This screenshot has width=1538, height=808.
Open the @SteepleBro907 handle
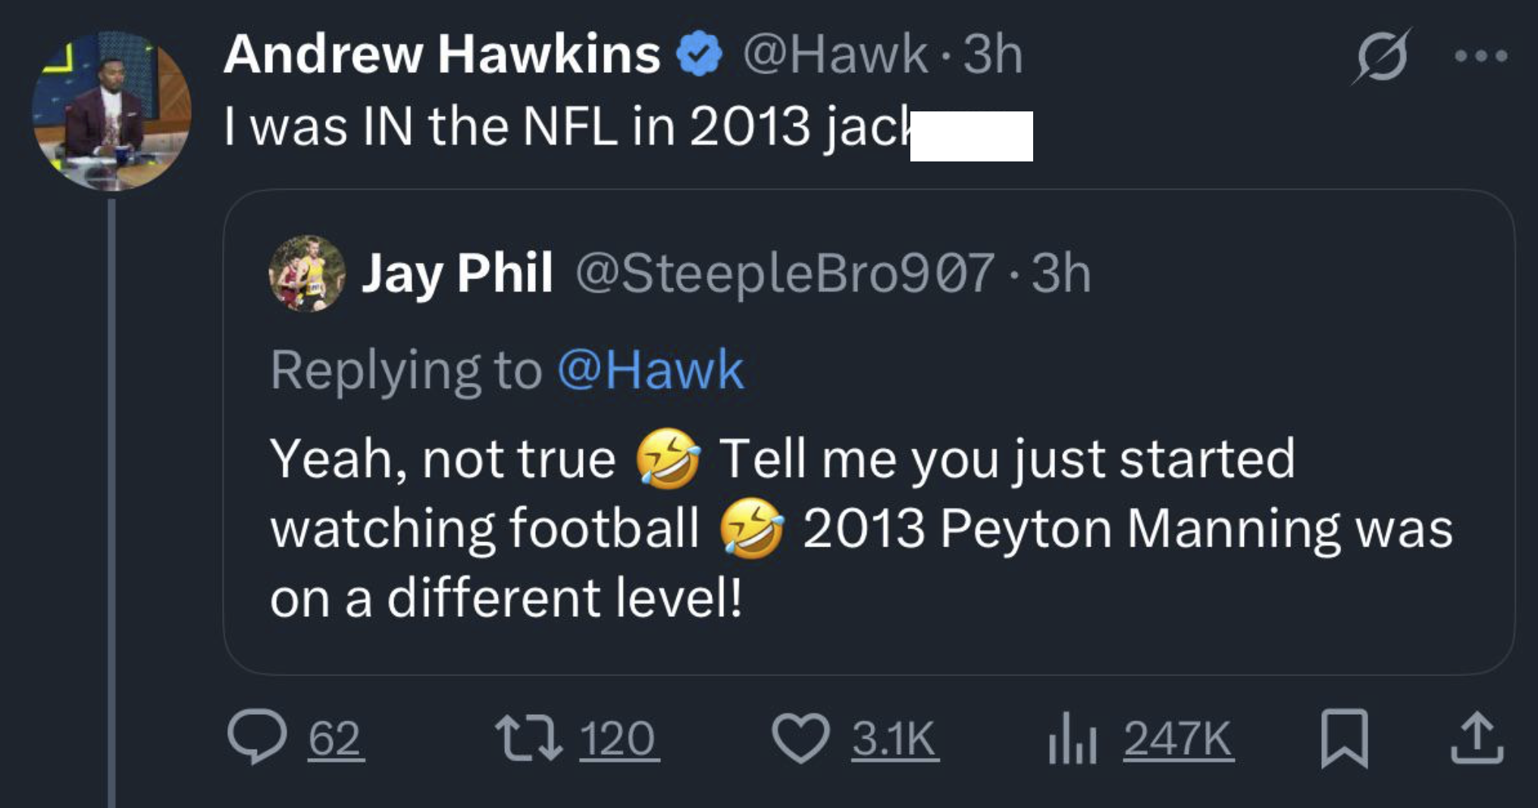coord(785,273)
